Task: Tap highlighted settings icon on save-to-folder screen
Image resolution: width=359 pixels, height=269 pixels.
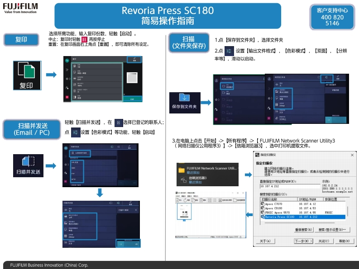Action: point(326,78)
